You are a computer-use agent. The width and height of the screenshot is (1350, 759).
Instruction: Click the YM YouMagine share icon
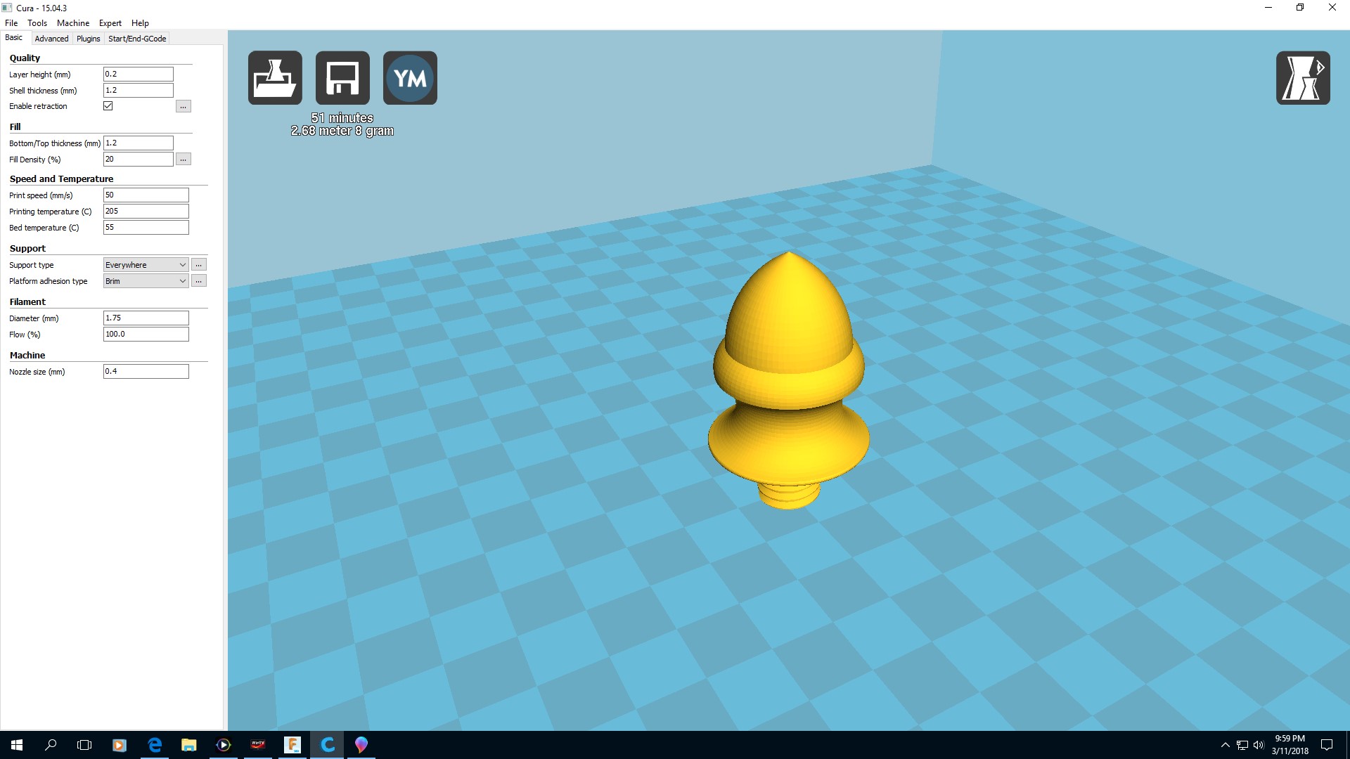pyautogui.click(x=410, y=78)
